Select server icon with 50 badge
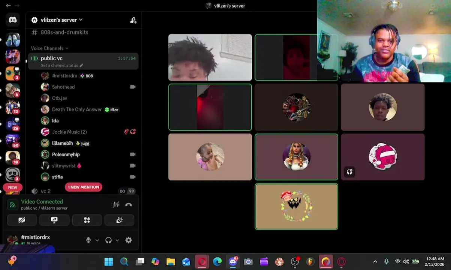 (x=12, y=141)
